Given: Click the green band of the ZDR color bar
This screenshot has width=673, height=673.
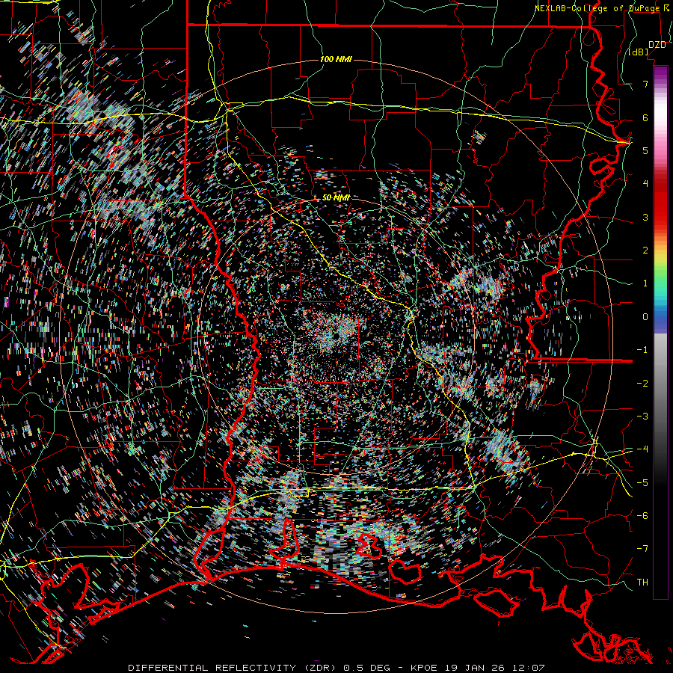Looking at the screenshot, I should coord(660,277).
